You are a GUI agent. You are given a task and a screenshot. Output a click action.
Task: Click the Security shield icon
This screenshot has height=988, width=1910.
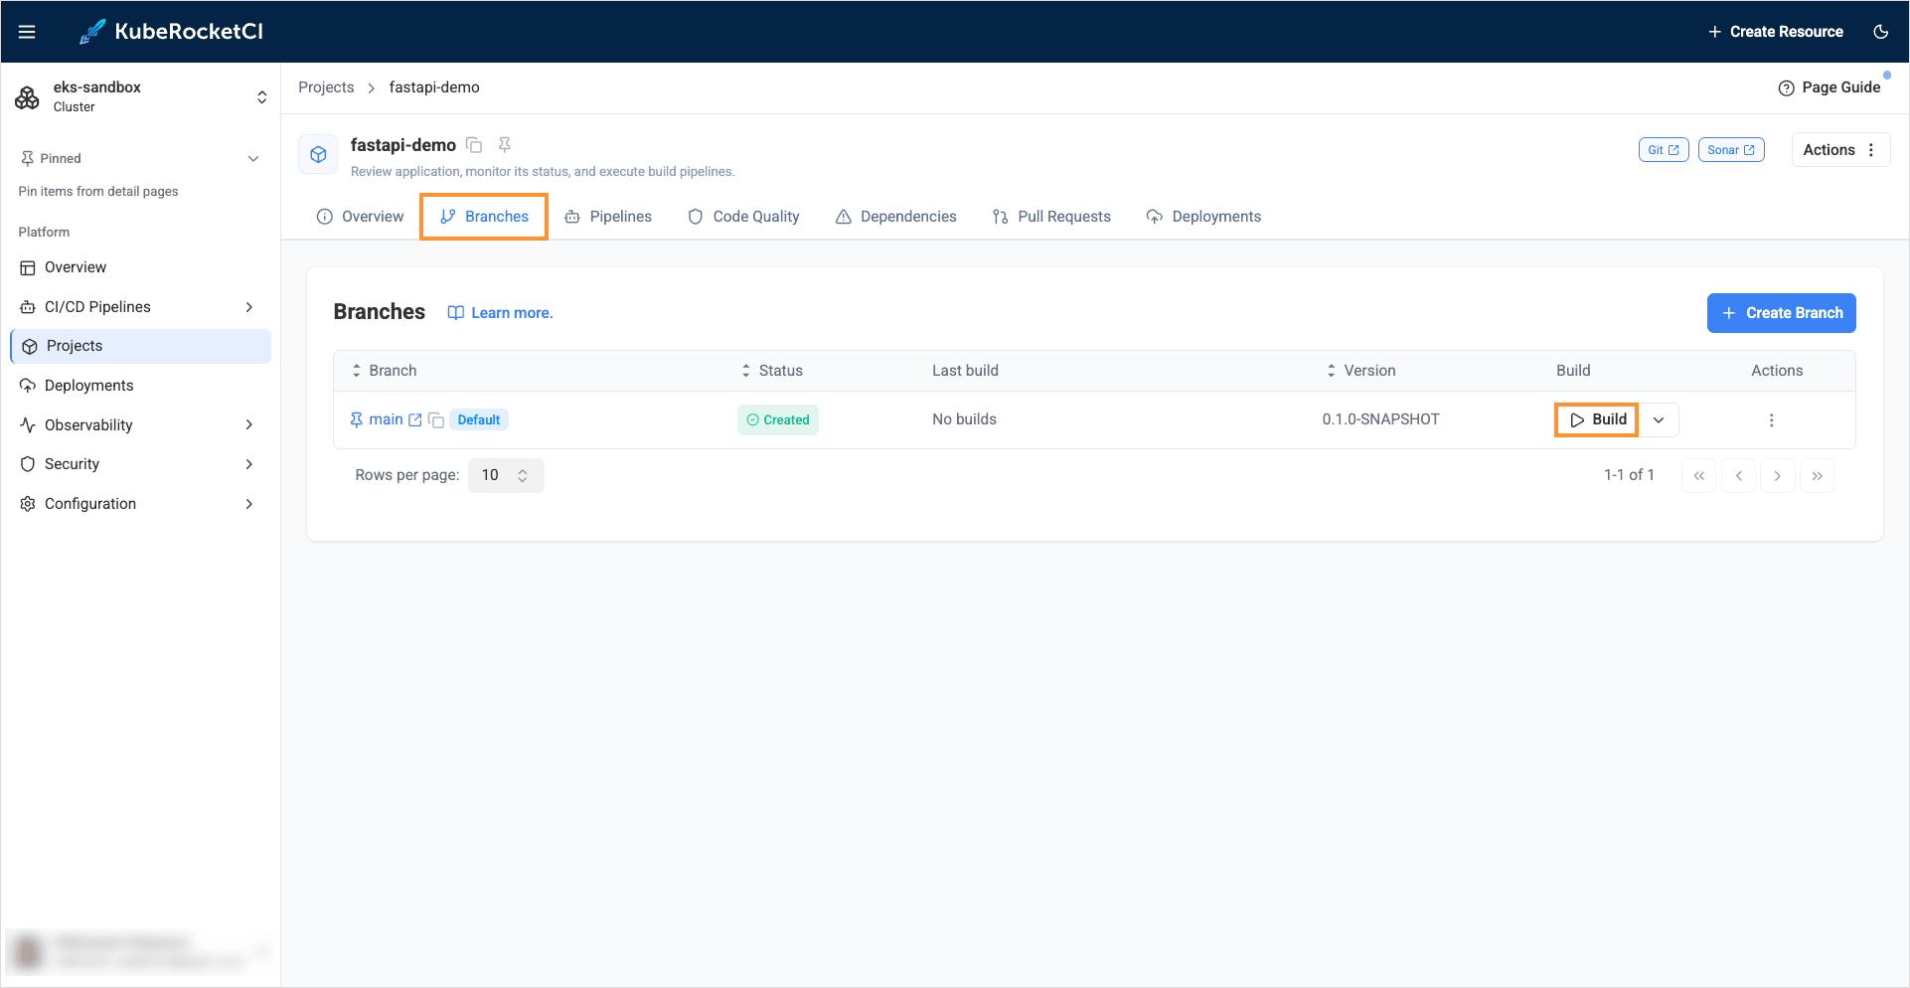click(x=28, y=464)
